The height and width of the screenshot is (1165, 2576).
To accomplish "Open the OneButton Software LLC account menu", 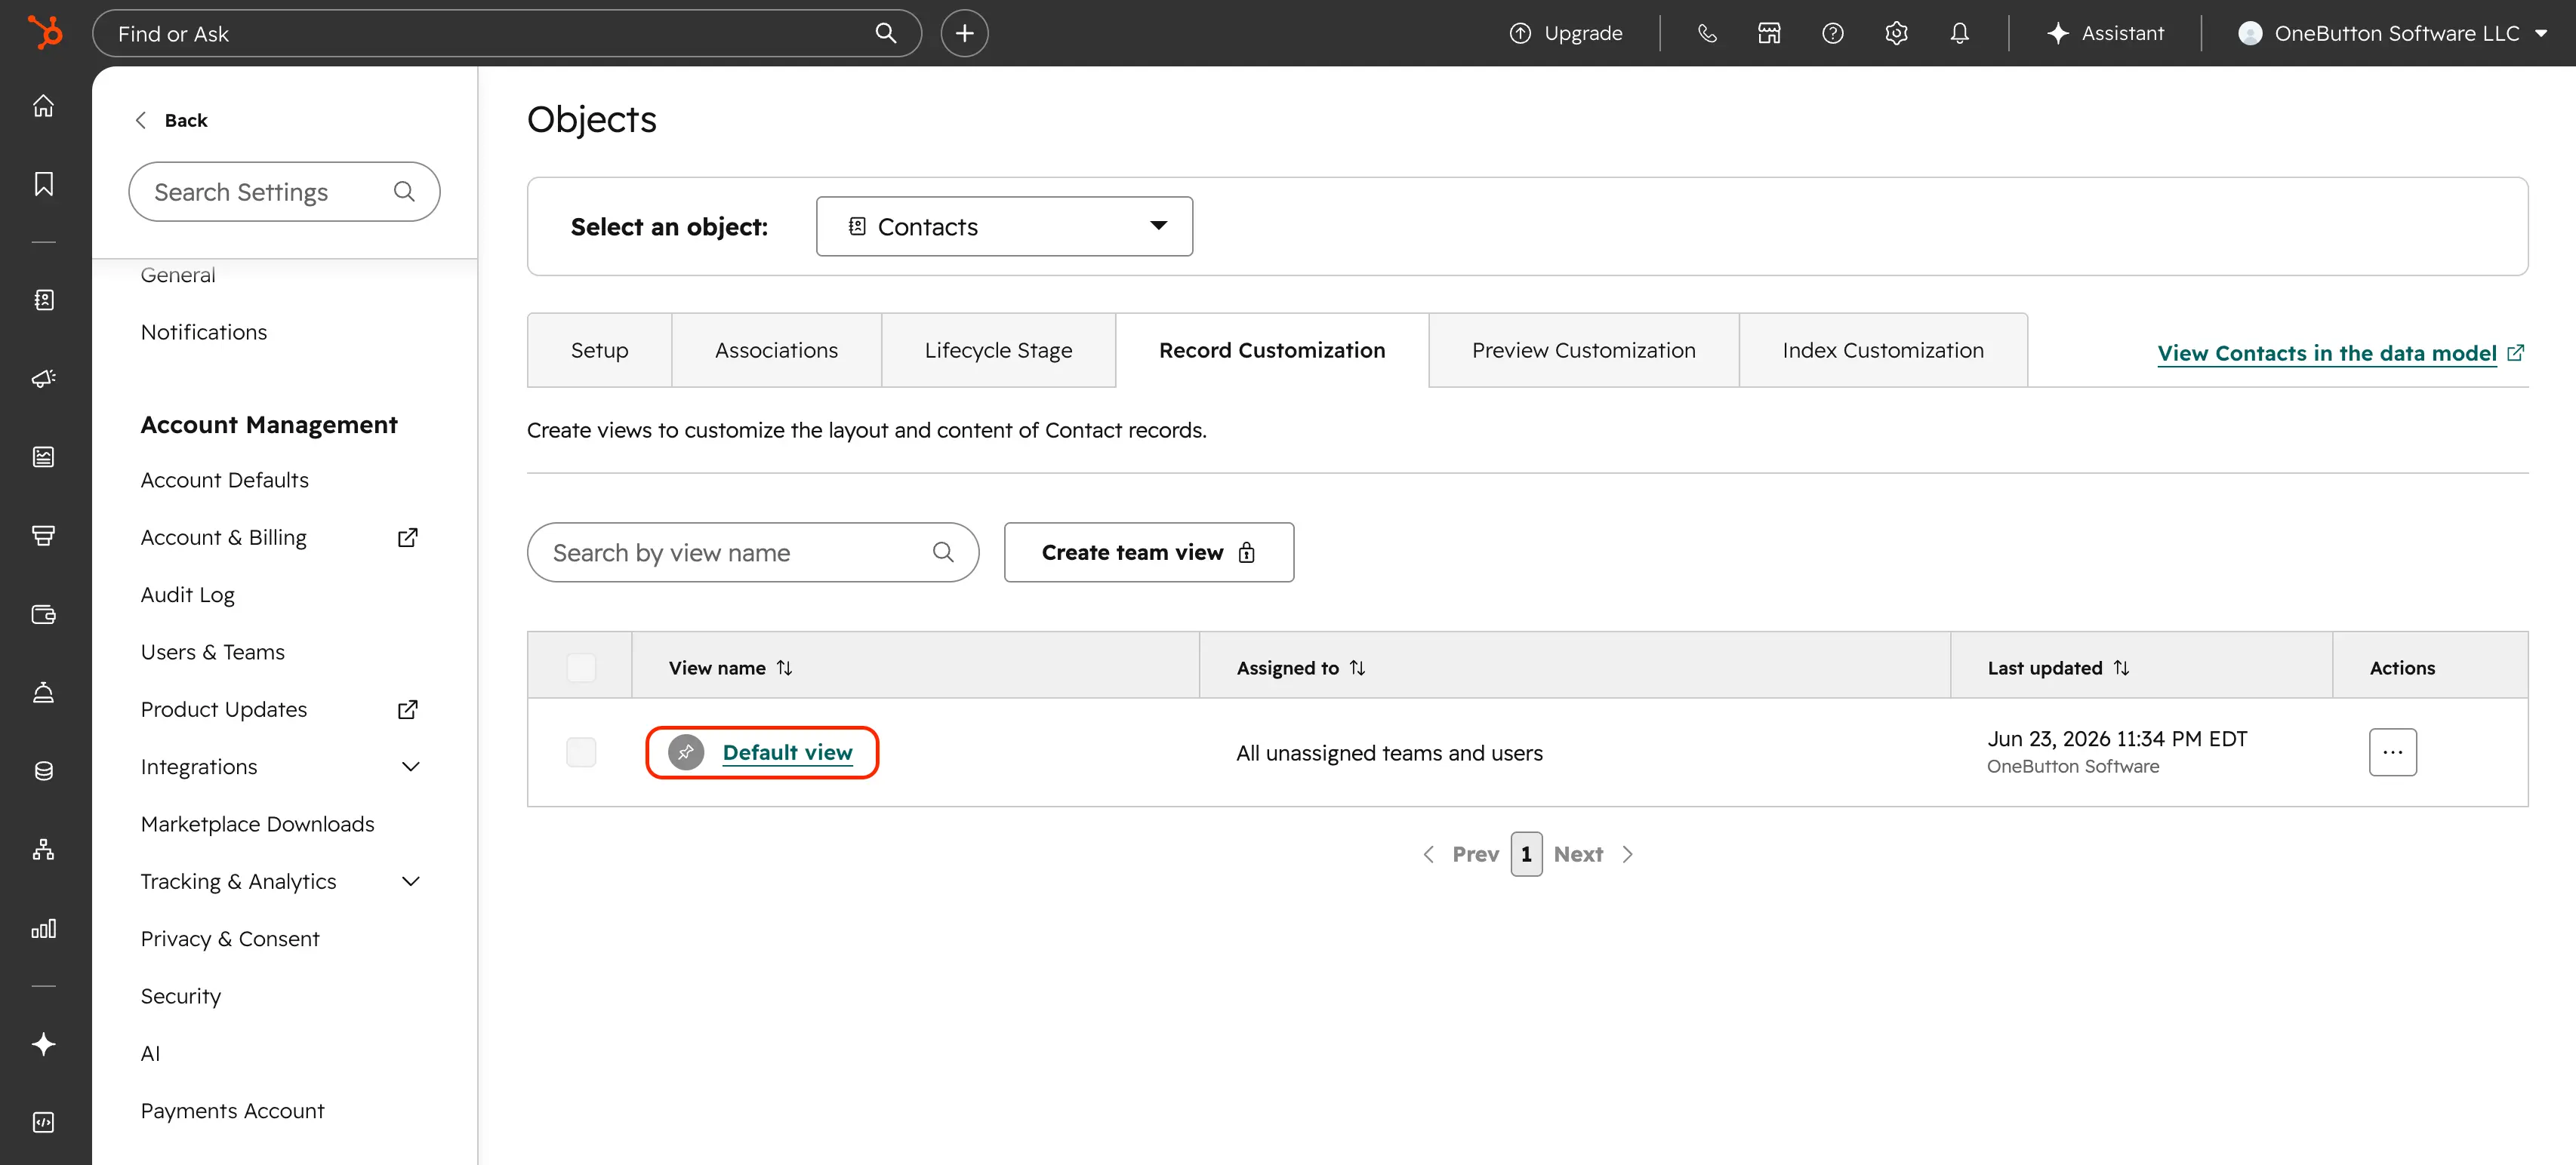I will coord(2394,33).
